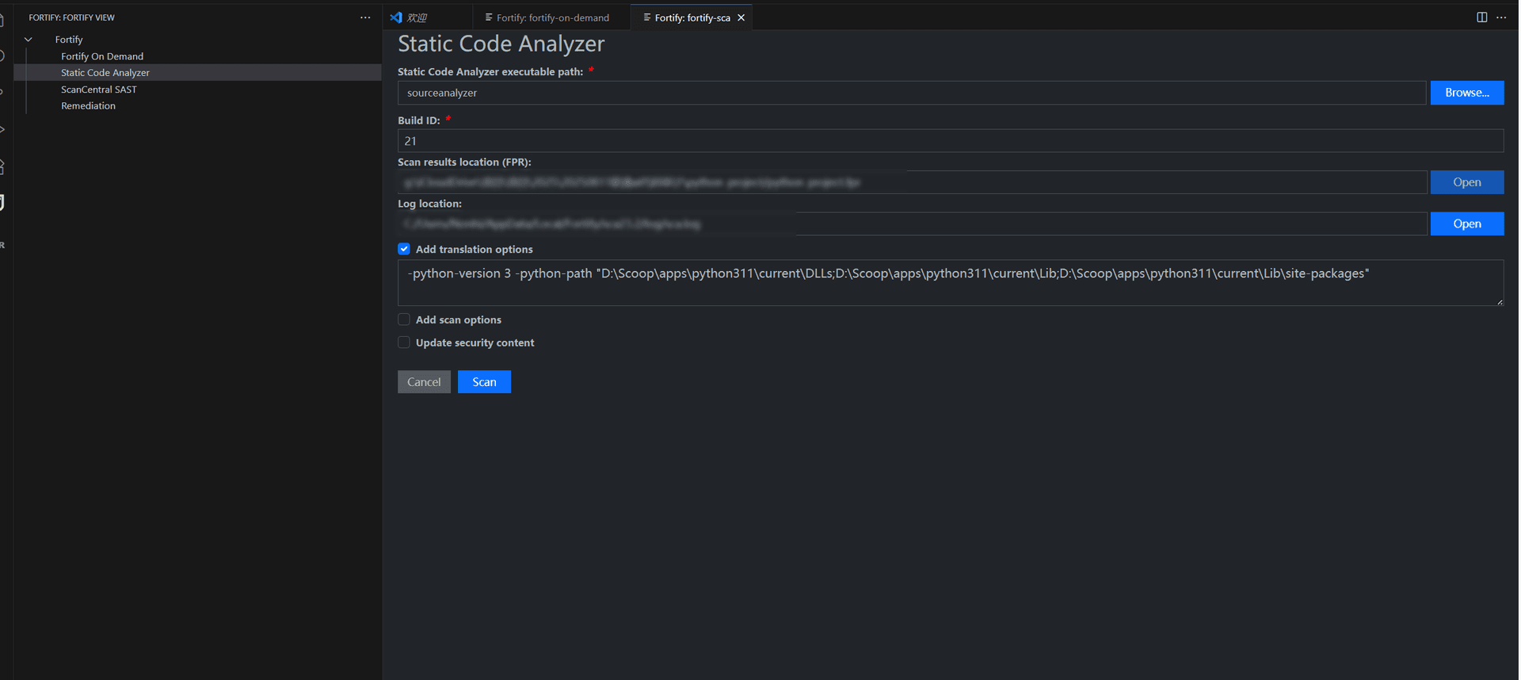The image size is (1521, 680).
Task: Select ScanCentral SAST in the tree
Action: coord(99,90)
